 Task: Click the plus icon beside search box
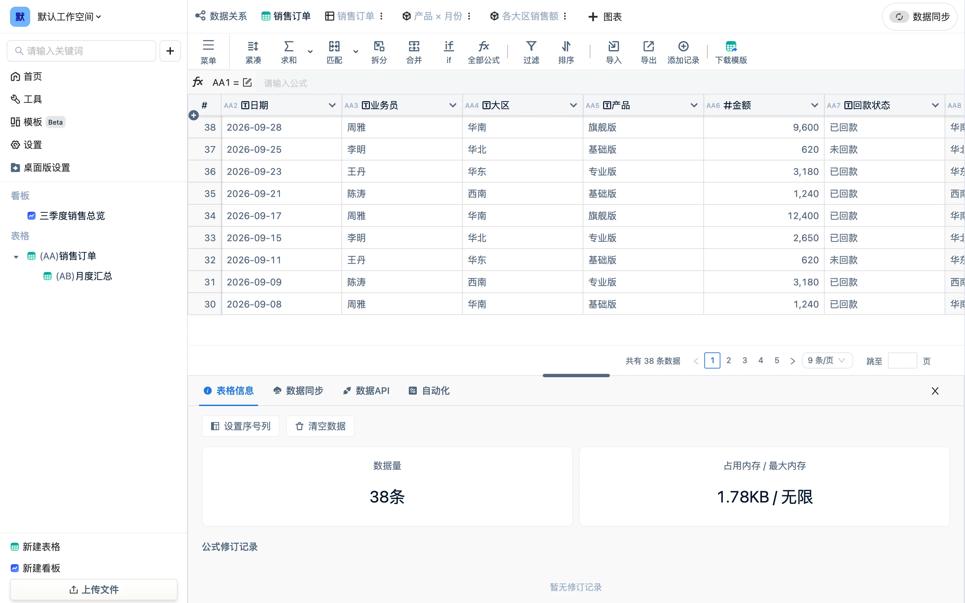(170, 51)
